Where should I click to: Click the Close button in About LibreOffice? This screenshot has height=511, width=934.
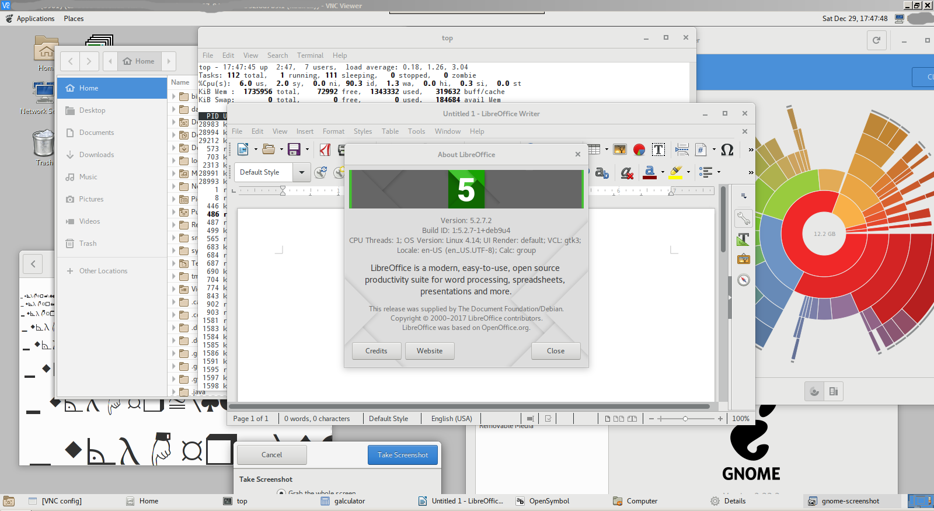point(556,351)
